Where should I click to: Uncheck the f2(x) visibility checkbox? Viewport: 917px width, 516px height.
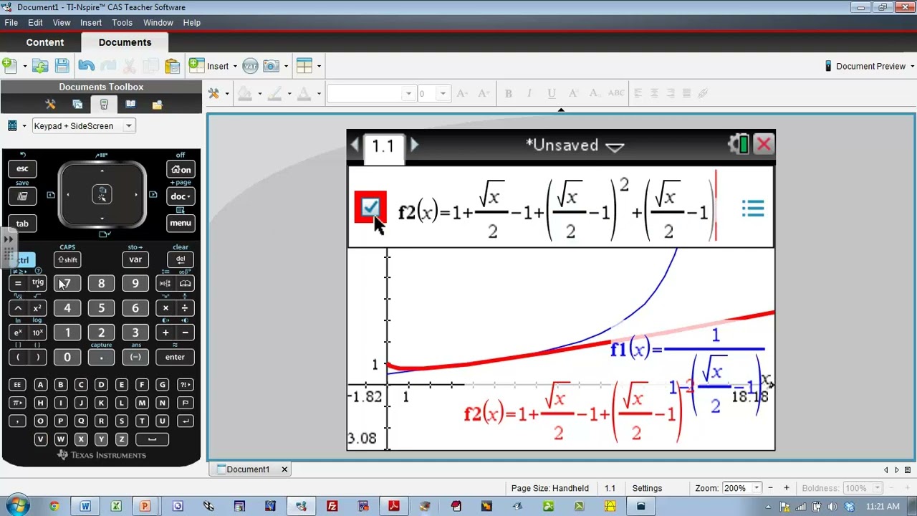(370, 208)
